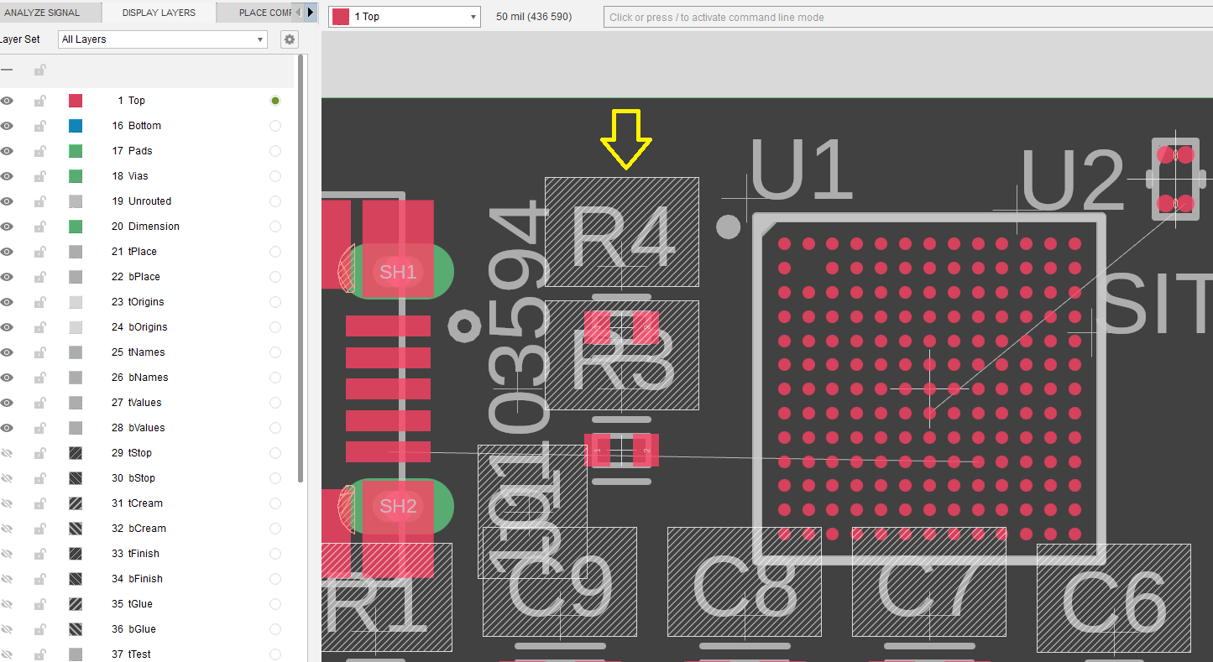The height and width of the screenshot is (662, 1213).
Task: Click the tab overflow arrow beside PLACE COMP
Action: tap(310, 12)
